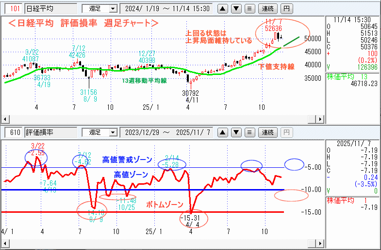Image resolution: width=381 pixels, height=250 pixels.
Task: Click volume value 126396
Action: tap(367, 67)
